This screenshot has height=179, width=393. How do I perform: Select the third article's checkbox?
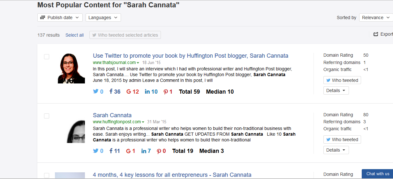[47, 175]
